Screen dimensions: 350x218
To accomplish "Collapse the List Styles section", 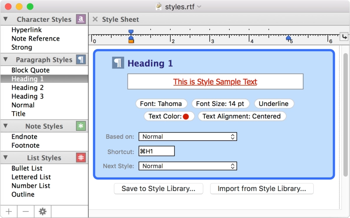I will pyautogui.click(x=5, y=158).
